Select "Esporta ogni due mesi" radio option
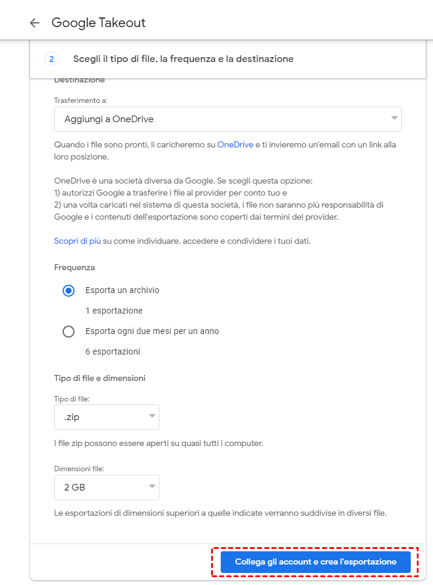 tap(69, 331)
